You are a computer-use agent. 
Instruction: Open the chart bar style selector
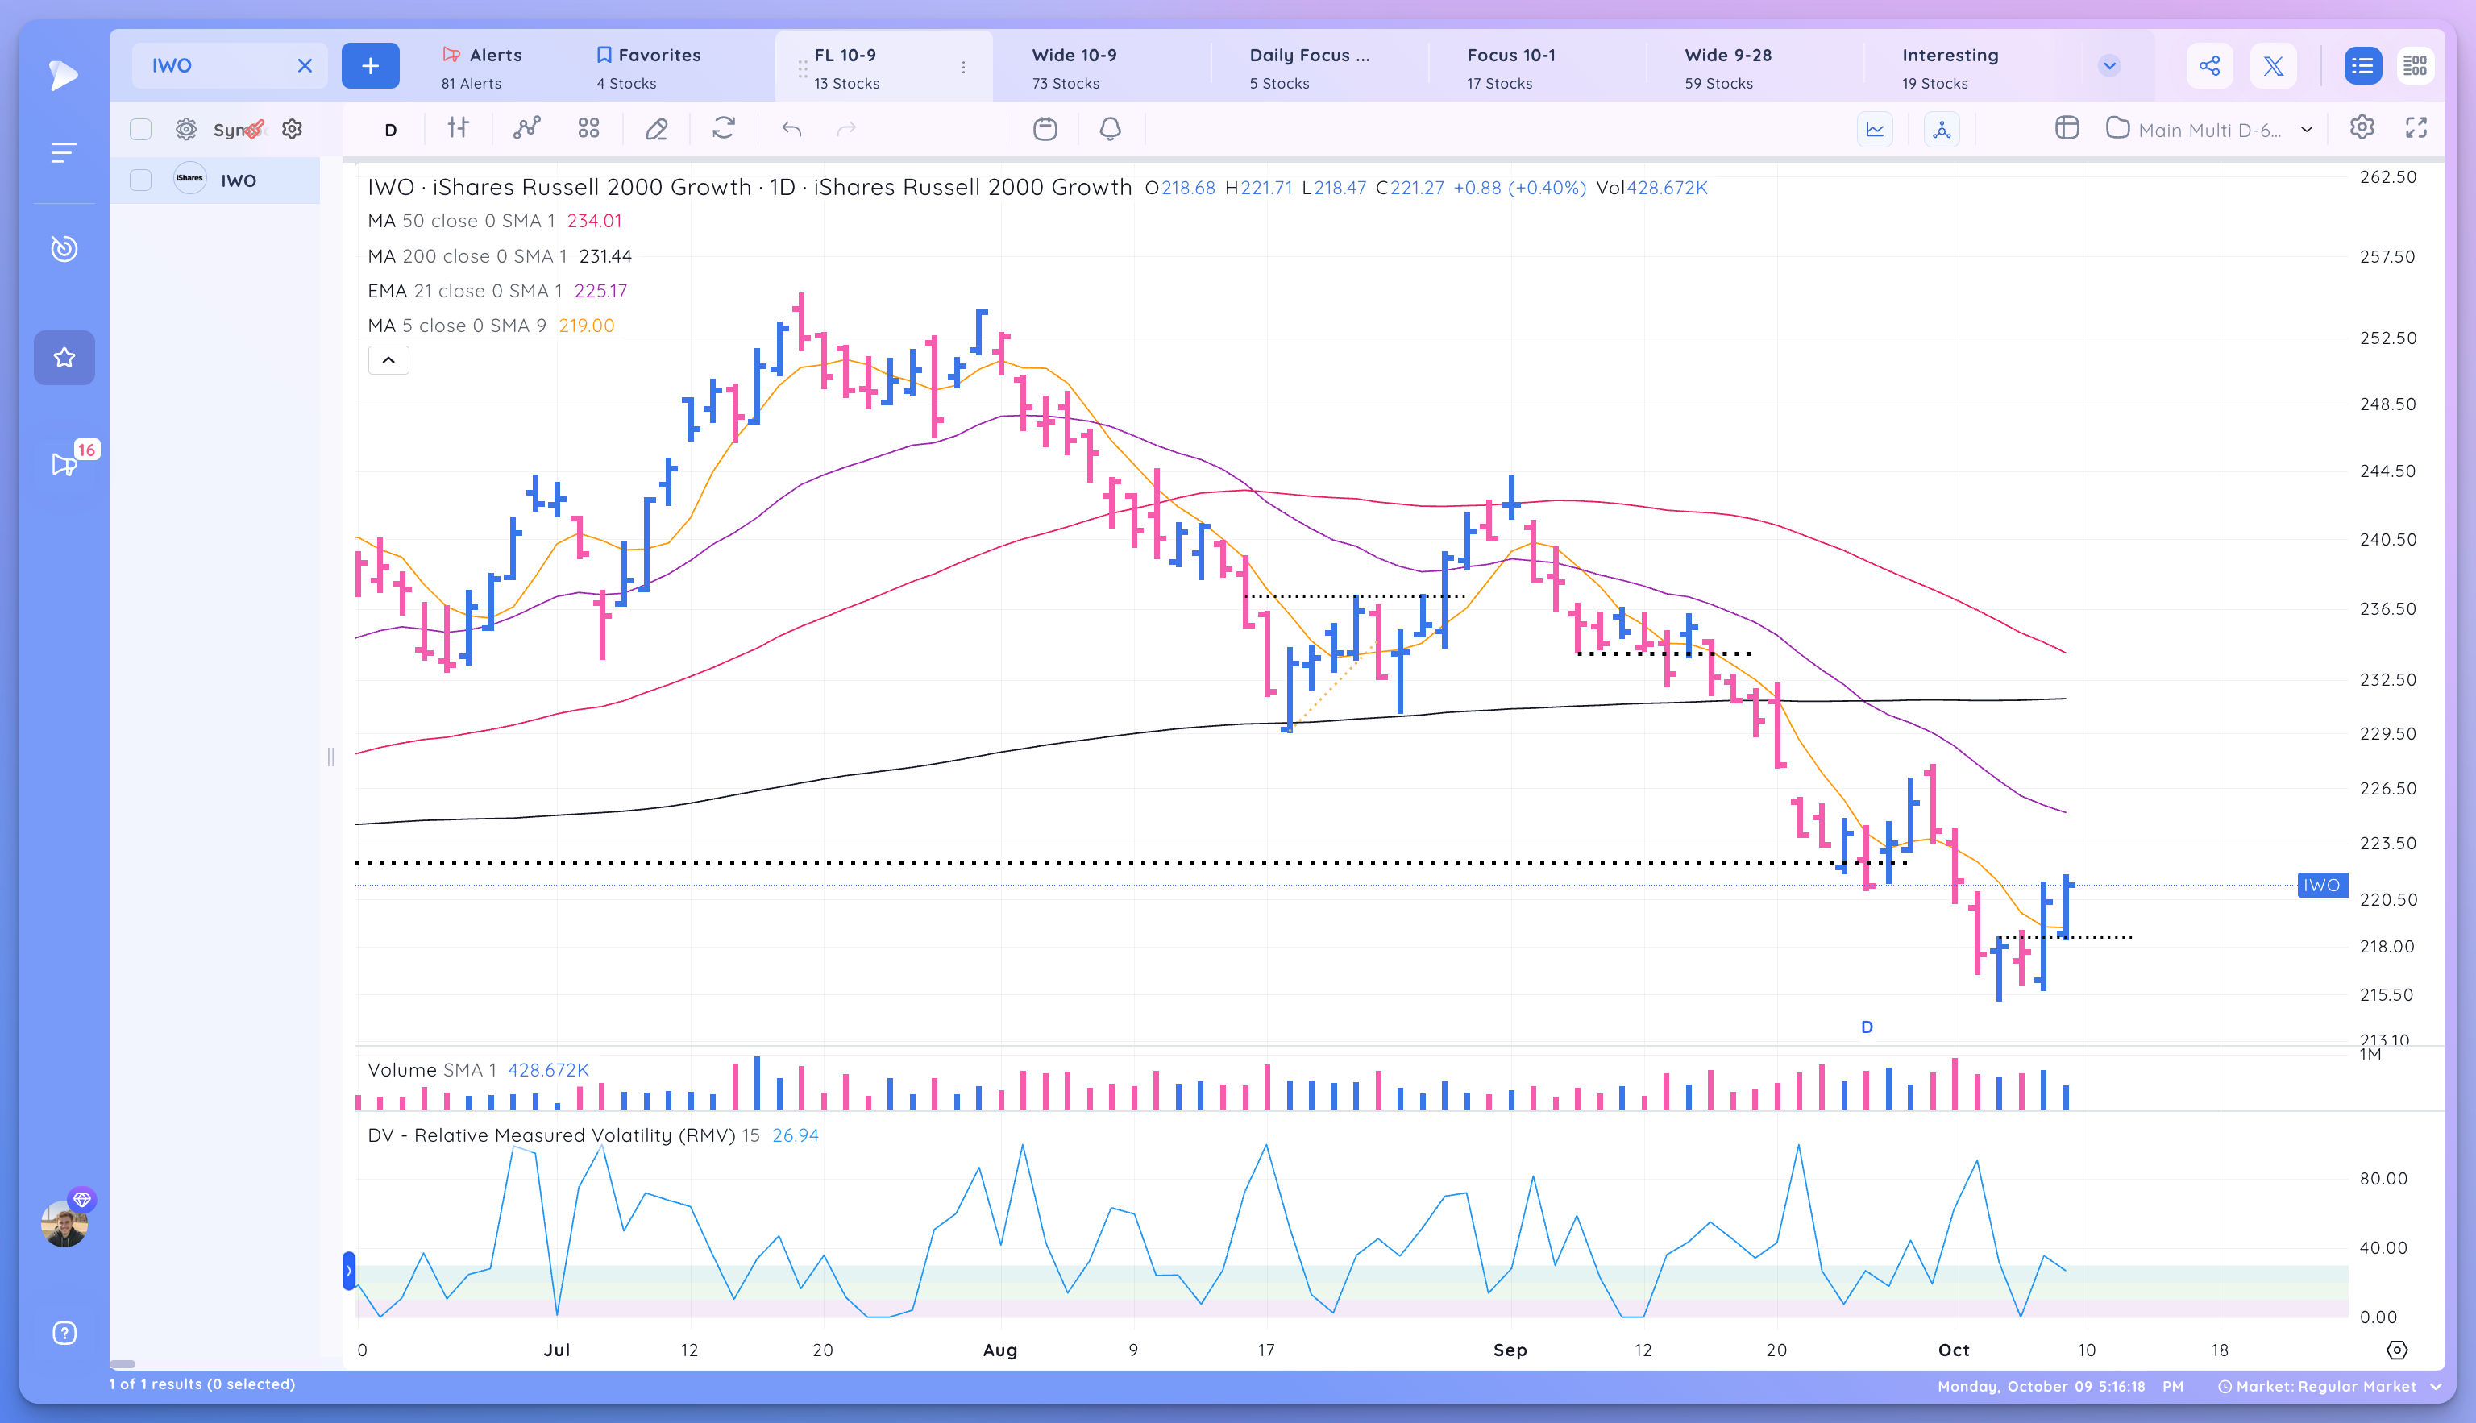458,128
